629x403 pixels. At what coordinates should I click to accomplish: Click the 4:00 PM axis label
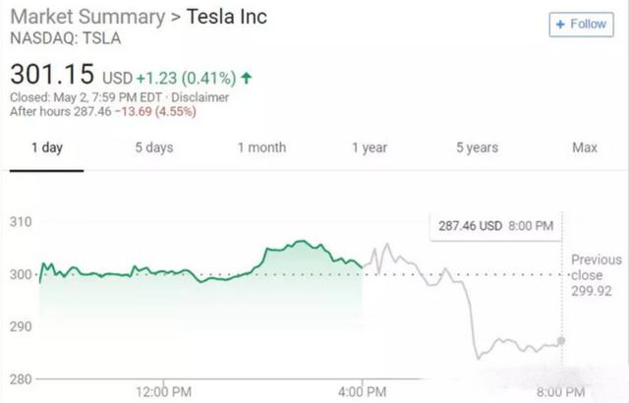(364, 392)
